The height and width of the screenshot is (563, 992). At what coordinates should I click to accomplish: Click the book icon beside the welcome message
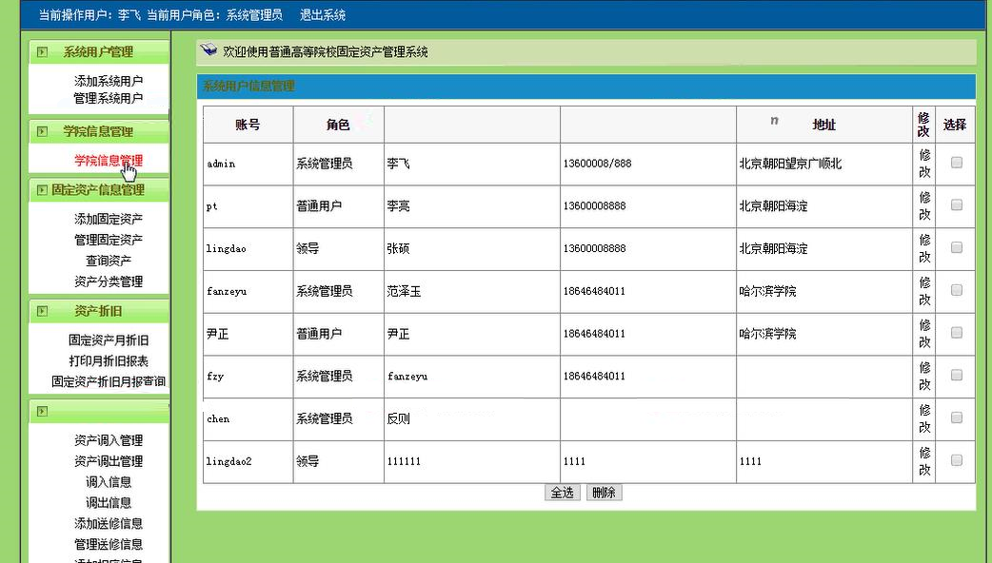pyautogui.click(x=208, y=50)
